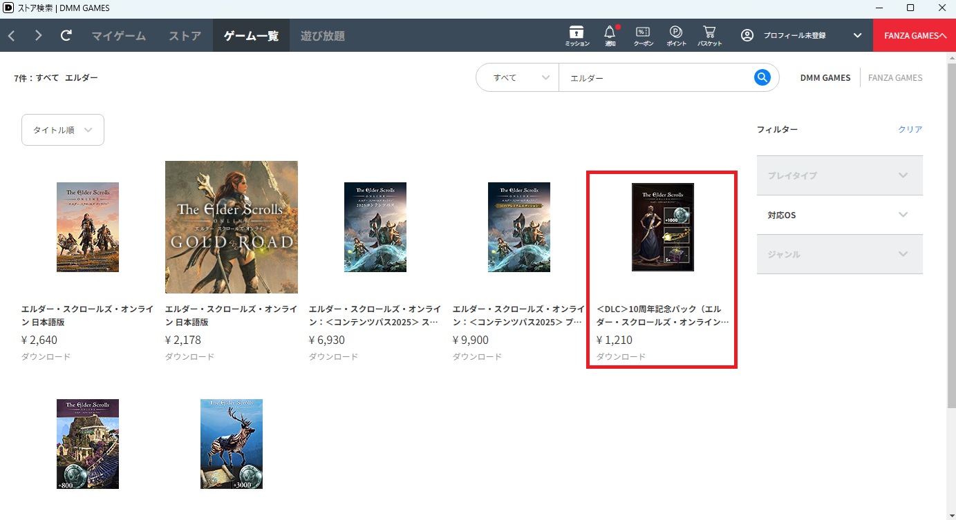The image size is (956, 520).
Task: Click the search field containing エルダー
Action: (655, 77)
